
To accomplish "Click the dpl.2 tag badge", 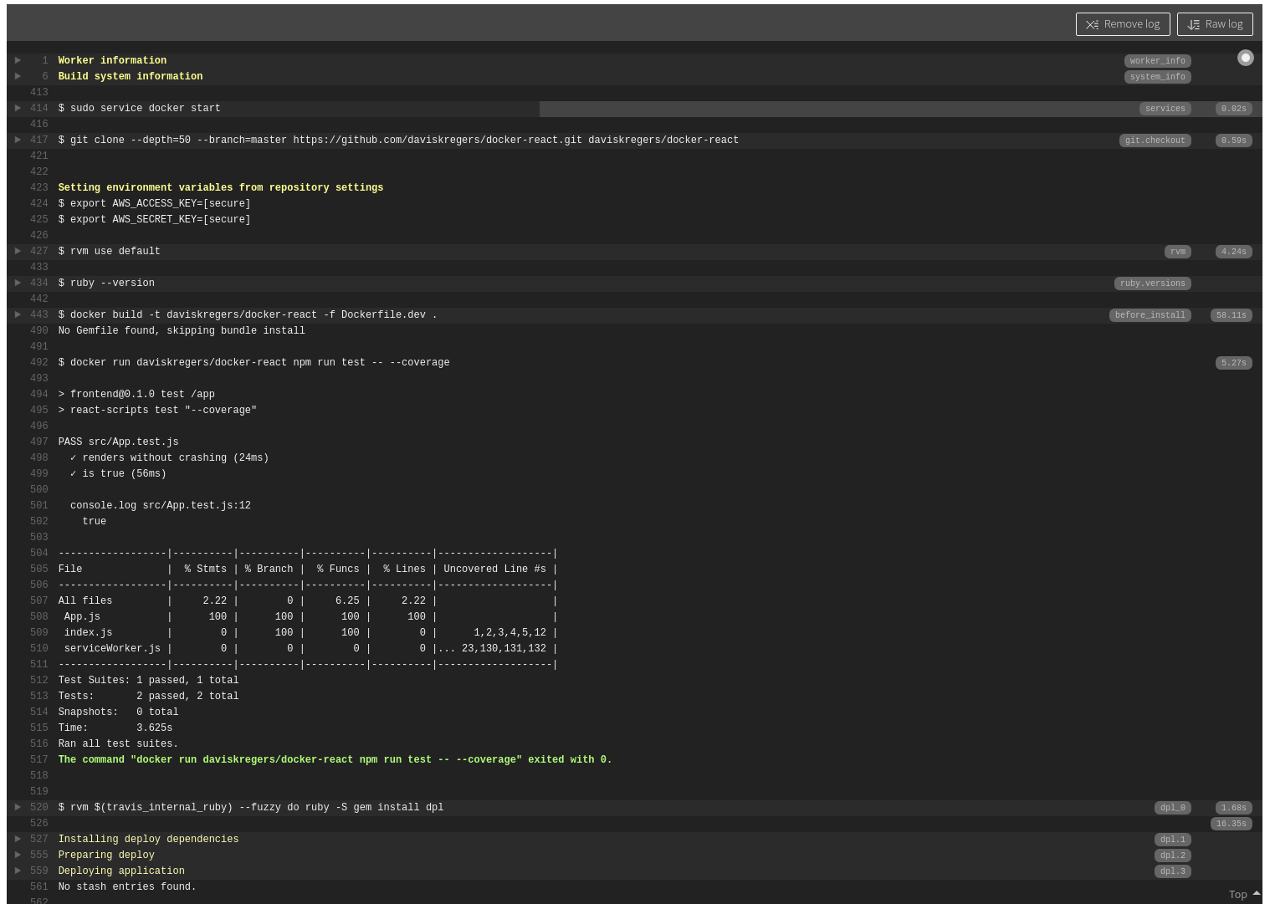I will coord(1172,855).
